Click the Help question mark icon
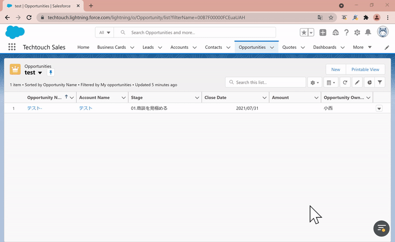395x242 pixels. (346, 33)
